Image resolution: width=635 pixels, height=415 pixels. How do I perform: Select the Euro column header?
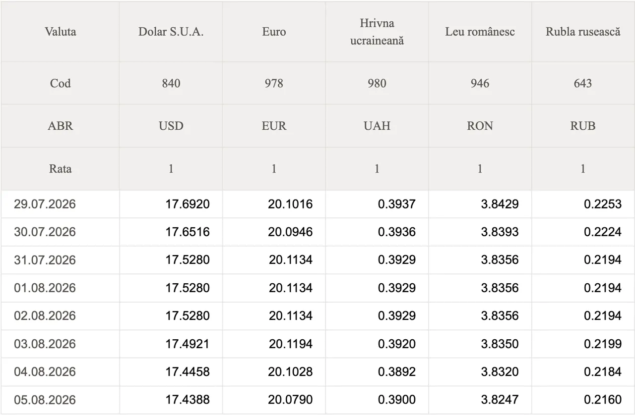(x=274, y=32)
